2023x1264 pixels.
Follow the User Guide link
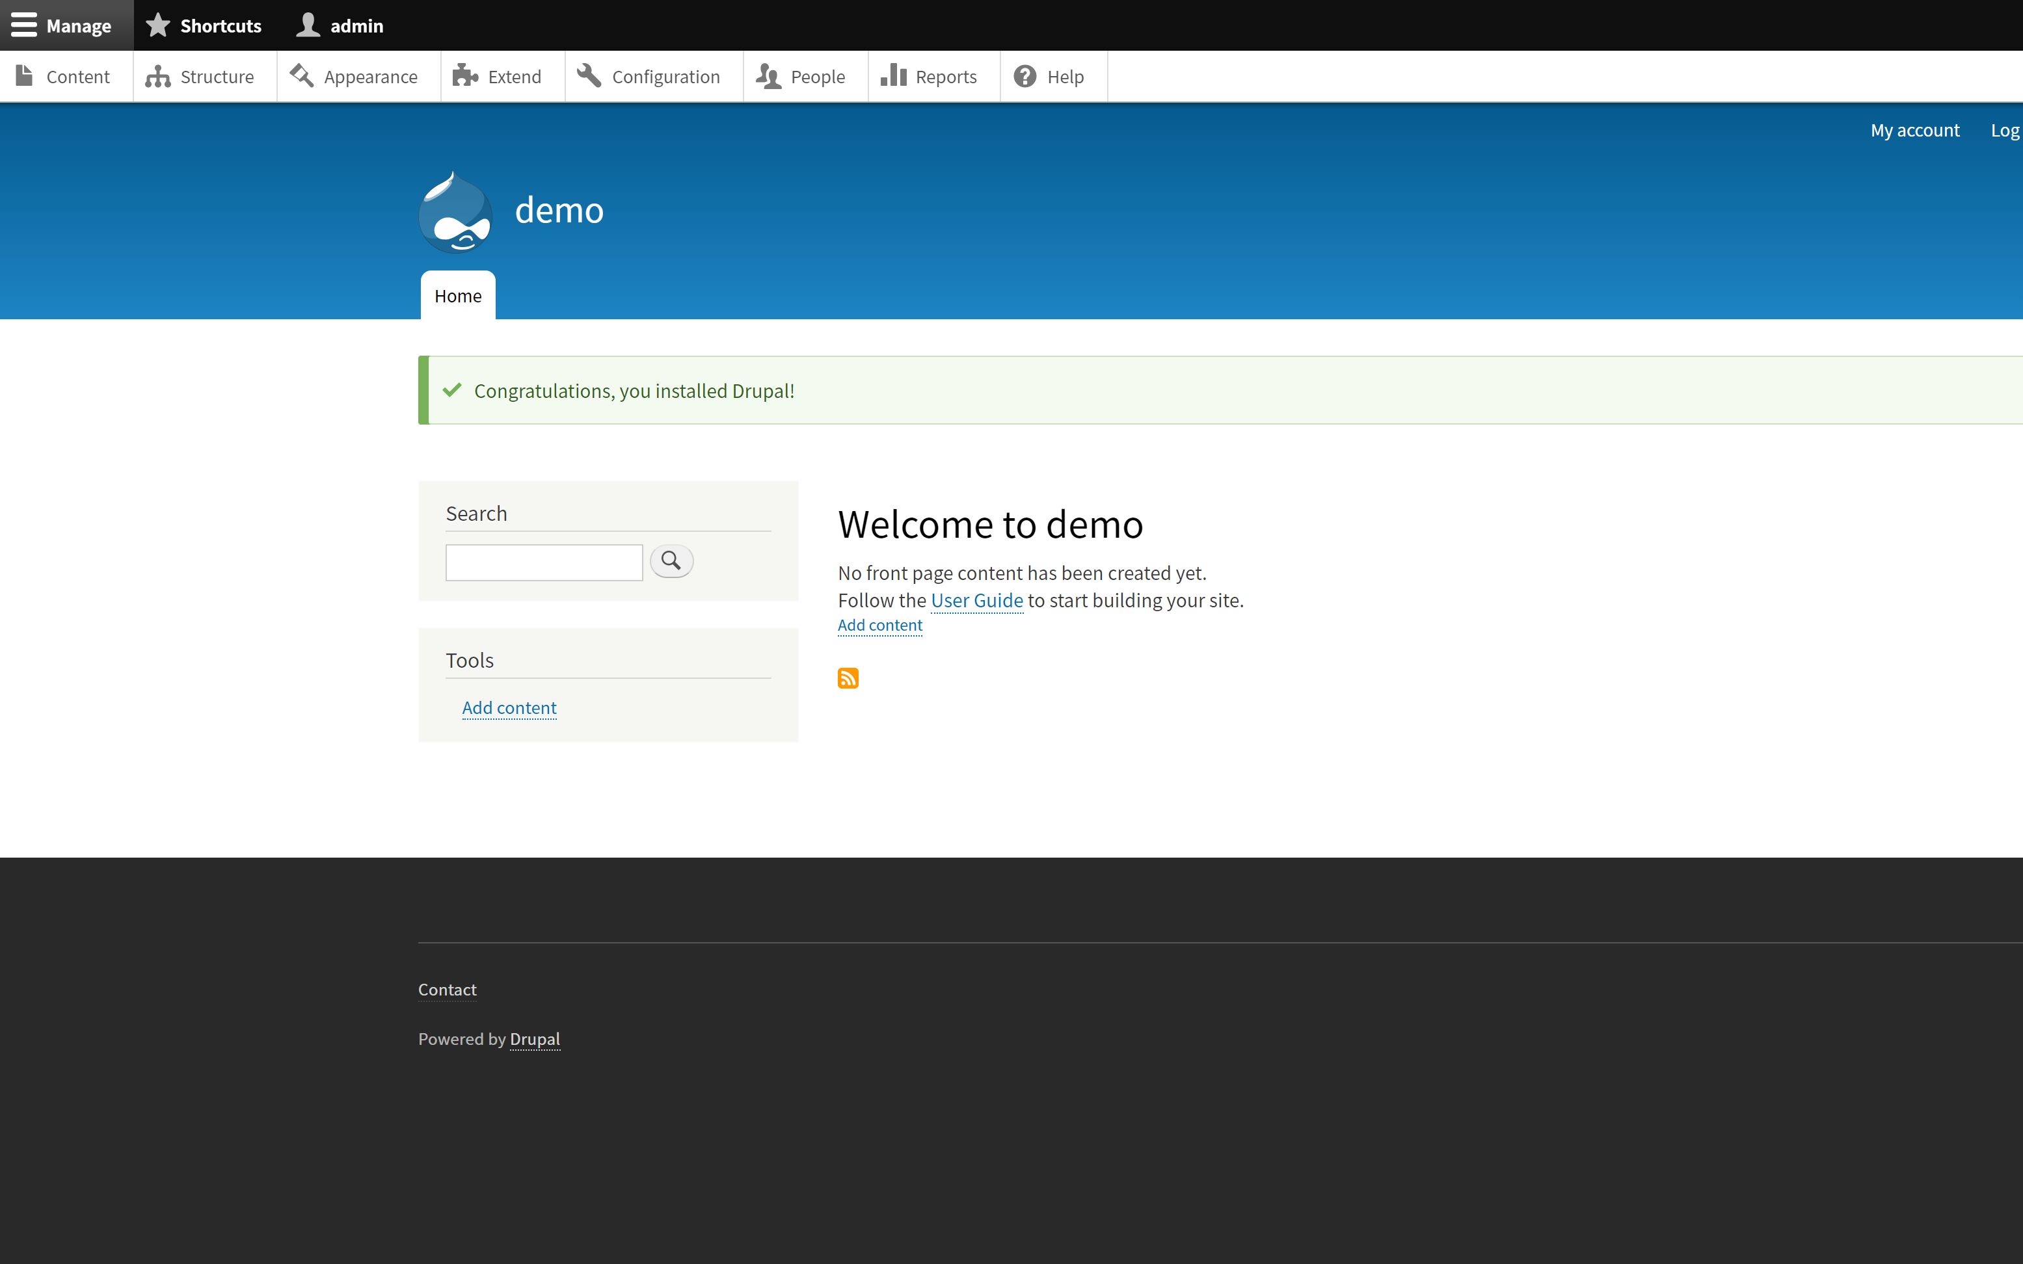(977, 600)
